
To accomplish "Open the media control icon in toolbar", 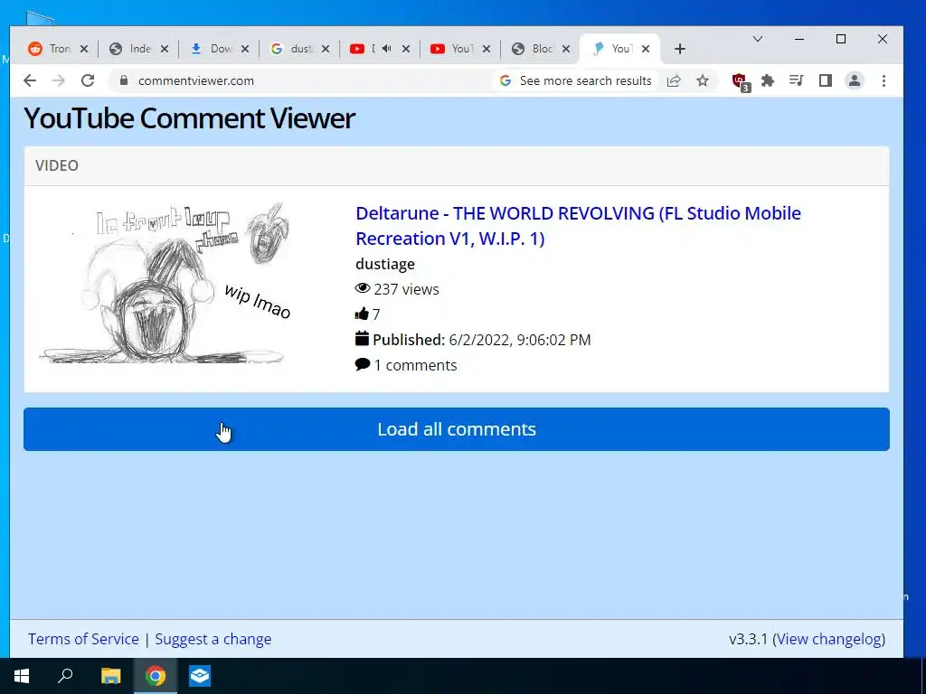I will 796,80.
